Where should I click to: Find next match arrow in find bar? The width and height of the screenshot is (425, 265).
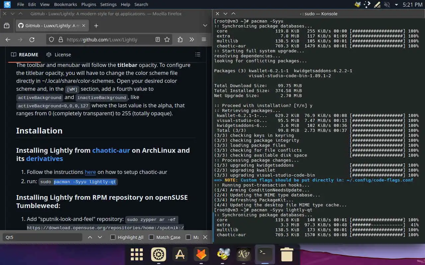point(100,237)
